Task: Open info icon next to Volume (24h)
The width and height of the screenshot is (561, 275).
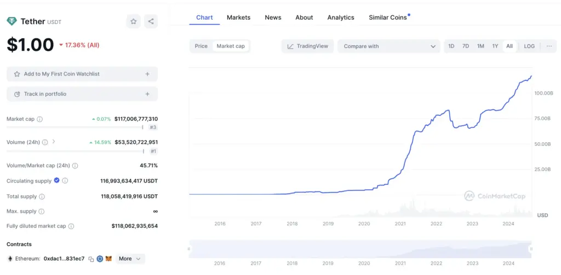Action: point(45,142)
